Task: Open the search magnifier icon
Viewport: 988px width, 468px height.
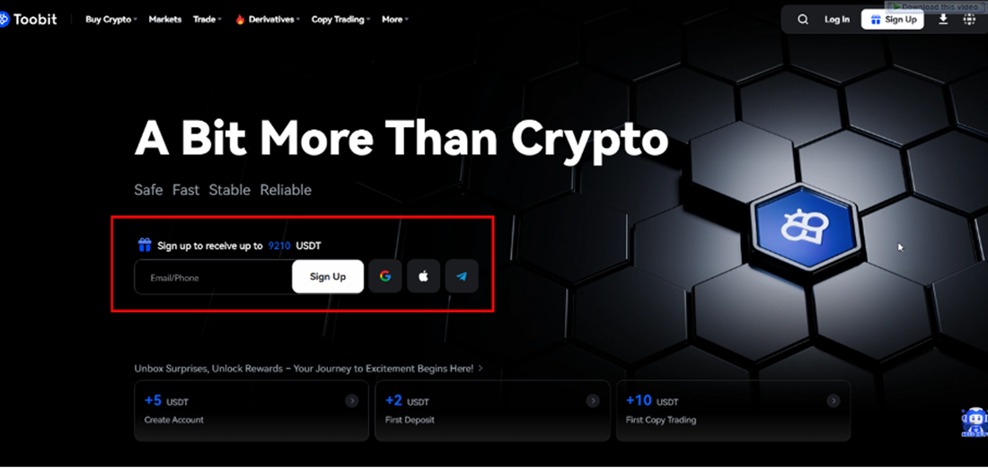Action: pos(803,20)
